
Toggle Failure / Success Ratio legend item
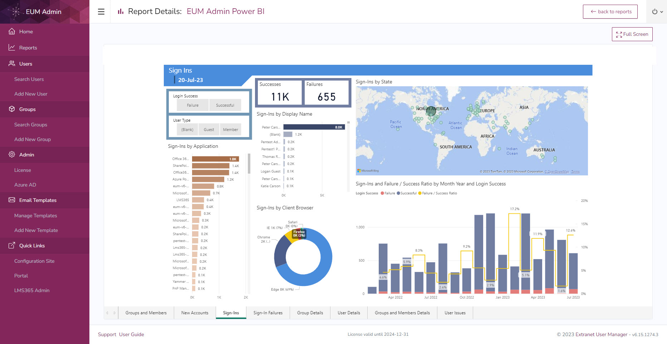coord(437,193)
